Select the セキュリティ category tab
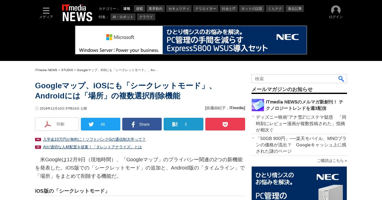Viewport: 382px width, 200px height. [x=179, y=9]
